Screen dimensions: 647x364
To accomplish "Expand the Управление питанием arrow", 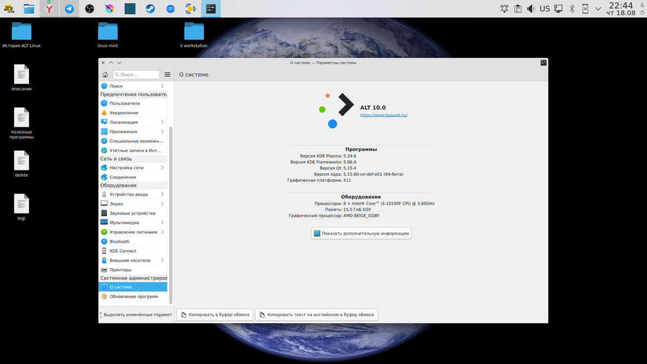I will click(162, 232).
